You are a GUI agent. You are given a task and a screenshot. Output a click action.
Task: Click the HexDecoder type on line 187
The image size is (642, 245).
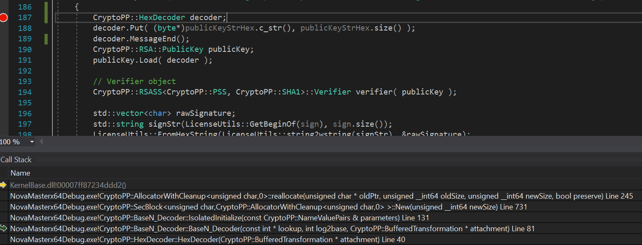click(162, 18)
